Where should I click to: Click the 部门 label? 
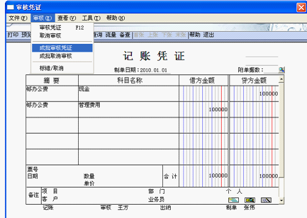(156, 191)
